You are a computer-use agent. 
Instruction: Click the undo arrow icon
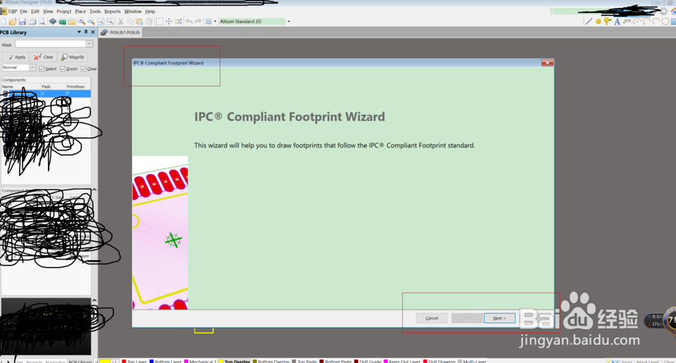click(x=189, y=22)
